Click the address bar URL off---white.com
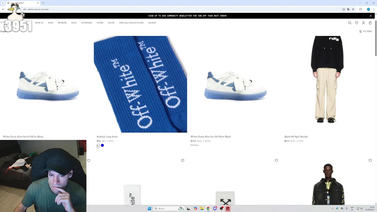The height and width of the screenshot is (212, 377). click(36, 9)
